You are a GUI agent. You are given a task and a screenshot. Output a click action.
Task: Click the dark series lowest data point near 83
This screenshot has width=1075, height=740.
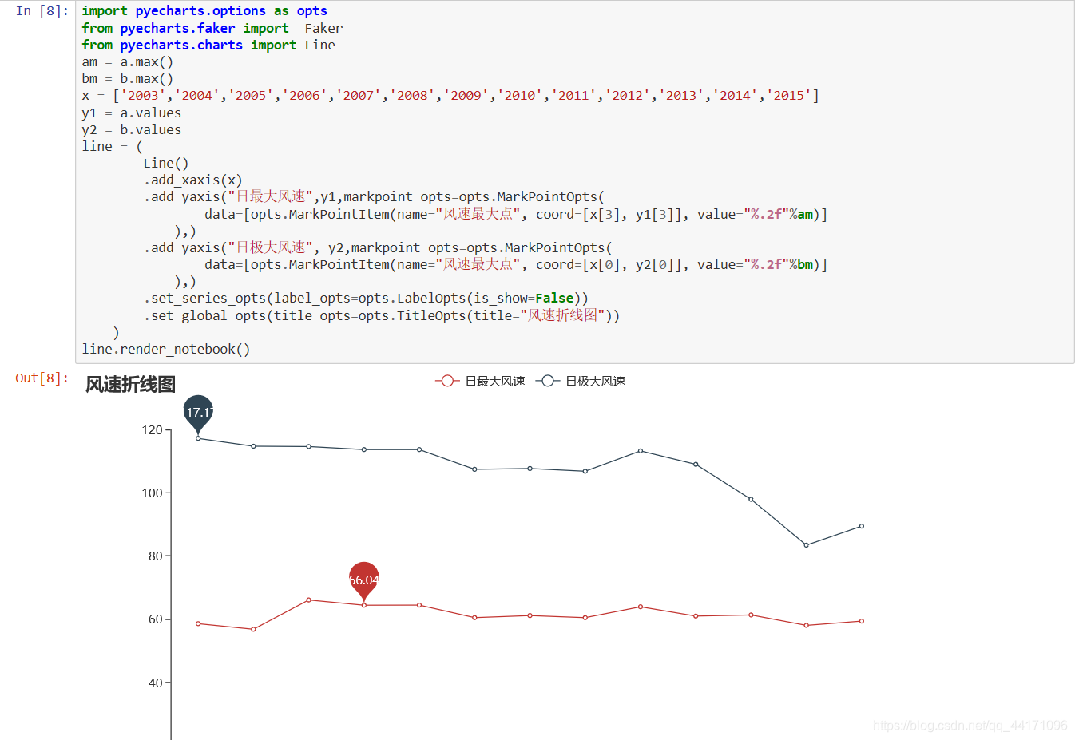pos(806,545)
